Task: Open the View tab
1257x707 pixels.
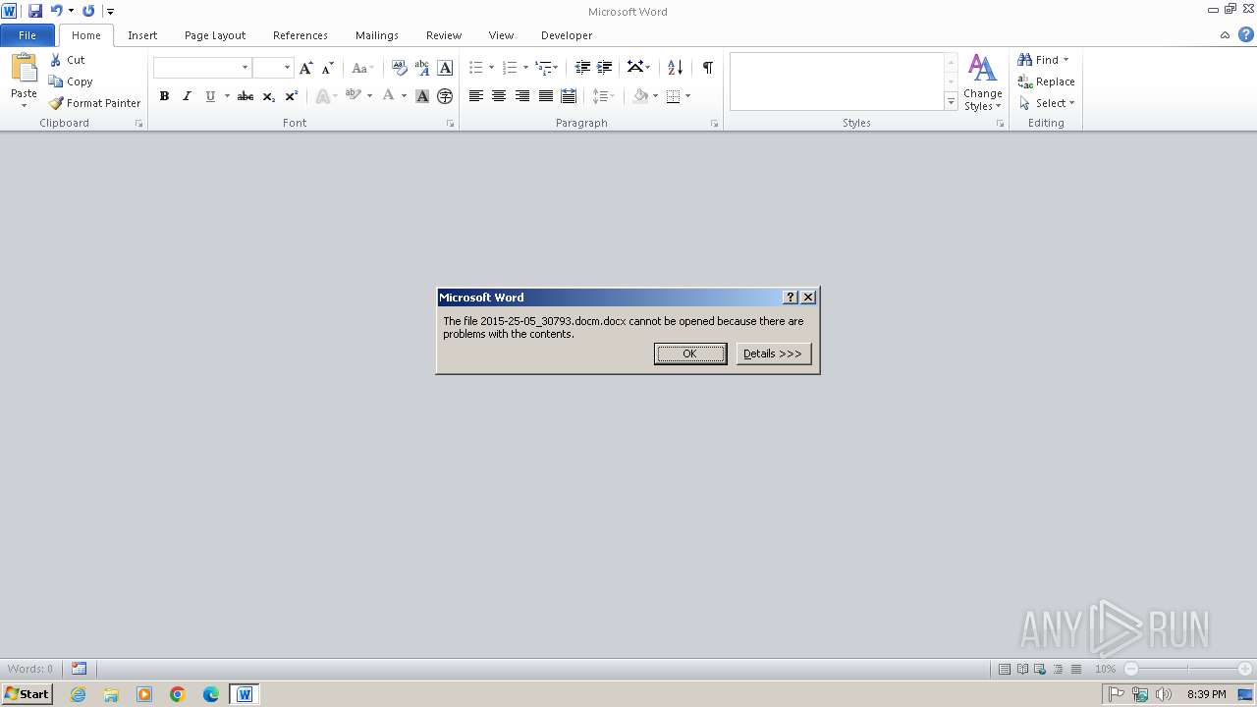Action: pyautogui.click(x=501, y=35)
